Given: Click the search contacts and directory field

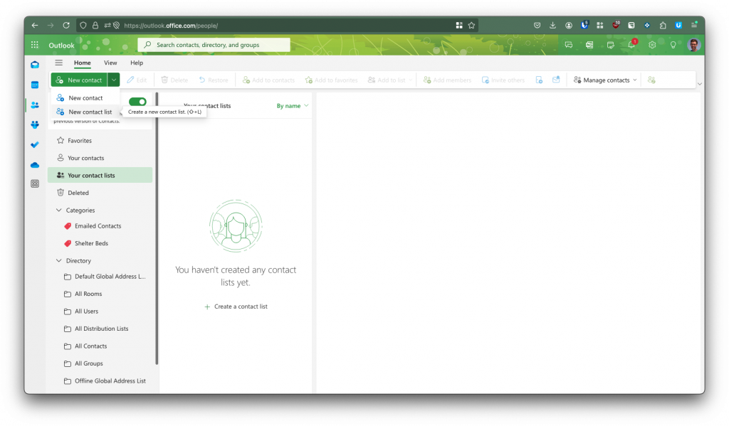Looking at the screenshot, I should [x=214, y=45].
